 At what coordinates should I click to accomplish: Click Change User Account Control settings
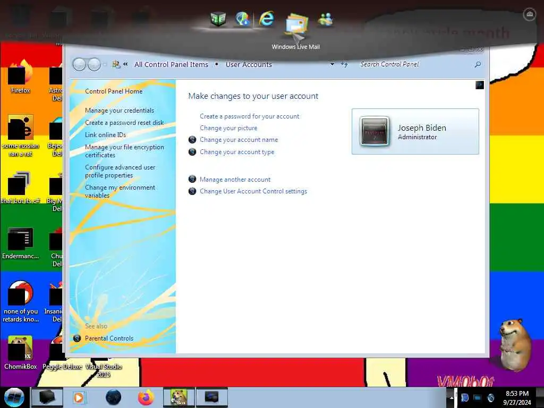click(253, 191)
